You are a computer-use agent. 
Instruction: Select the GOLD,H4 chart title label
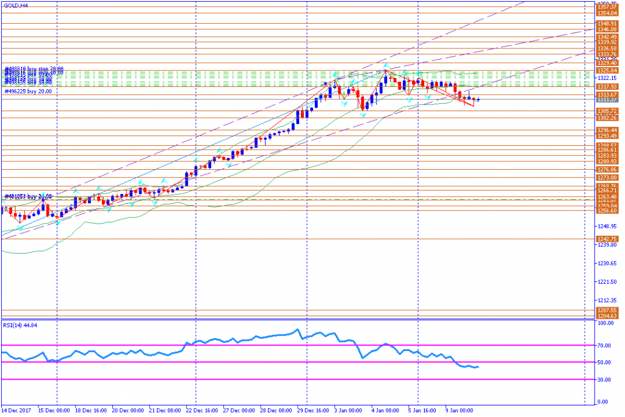pos(16,5)
